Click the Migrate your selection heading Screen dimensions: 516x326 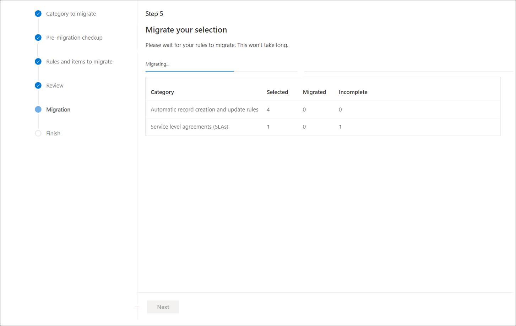pyautogui.click(x=186, y=30)
